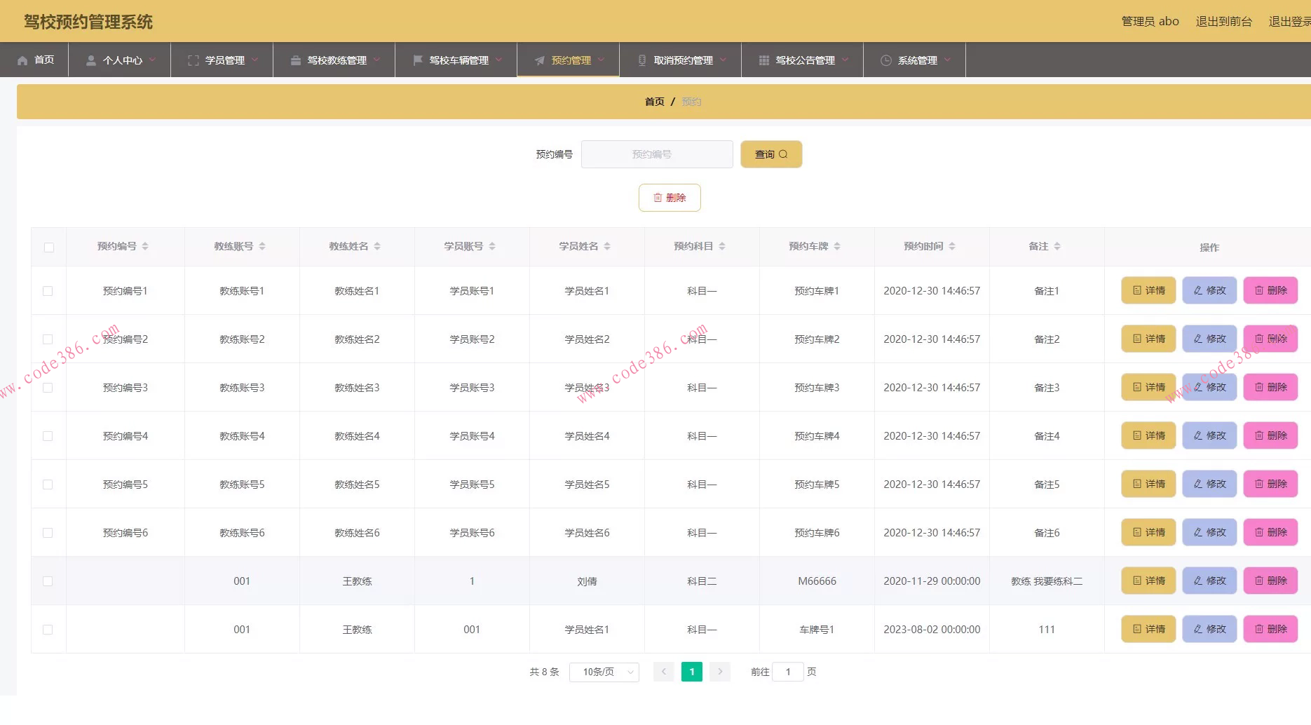The width and height of the screenshot is (1311, 725).
Task: Check the checkbox for row 预约编号1
Action: tap(48, 291)
